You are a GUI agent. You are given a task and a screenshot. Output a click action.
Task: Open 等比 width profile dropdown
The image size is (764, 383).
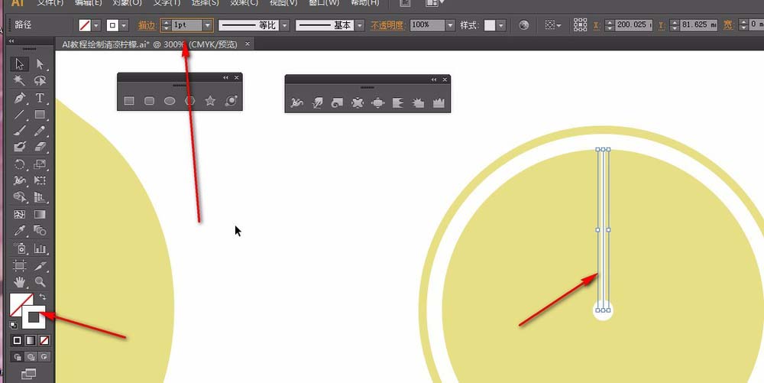tap(285, 25)
